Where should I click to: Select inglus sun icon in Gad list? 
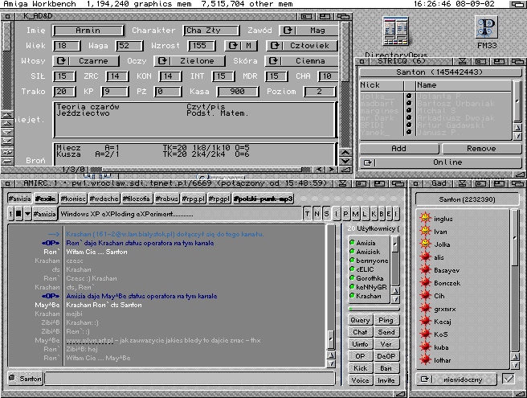click(425, 218)
